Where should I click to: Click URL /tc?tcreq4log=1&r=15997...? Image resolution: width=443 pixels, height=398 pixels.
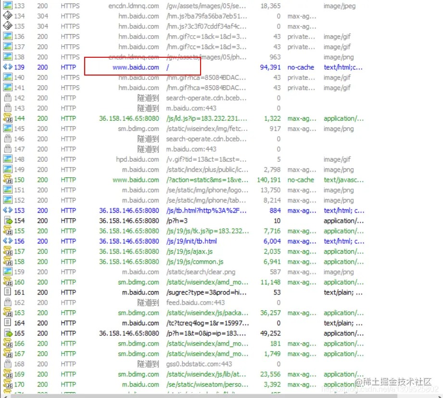208,323
